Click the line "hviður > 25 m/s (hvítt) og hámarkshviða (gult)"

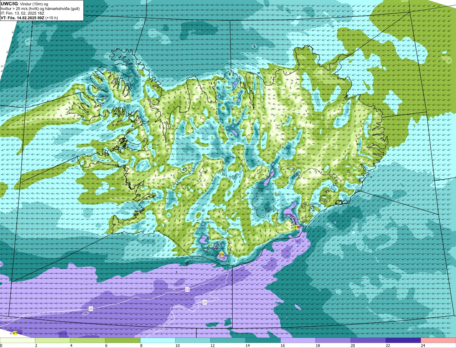[x=40, y=9]
